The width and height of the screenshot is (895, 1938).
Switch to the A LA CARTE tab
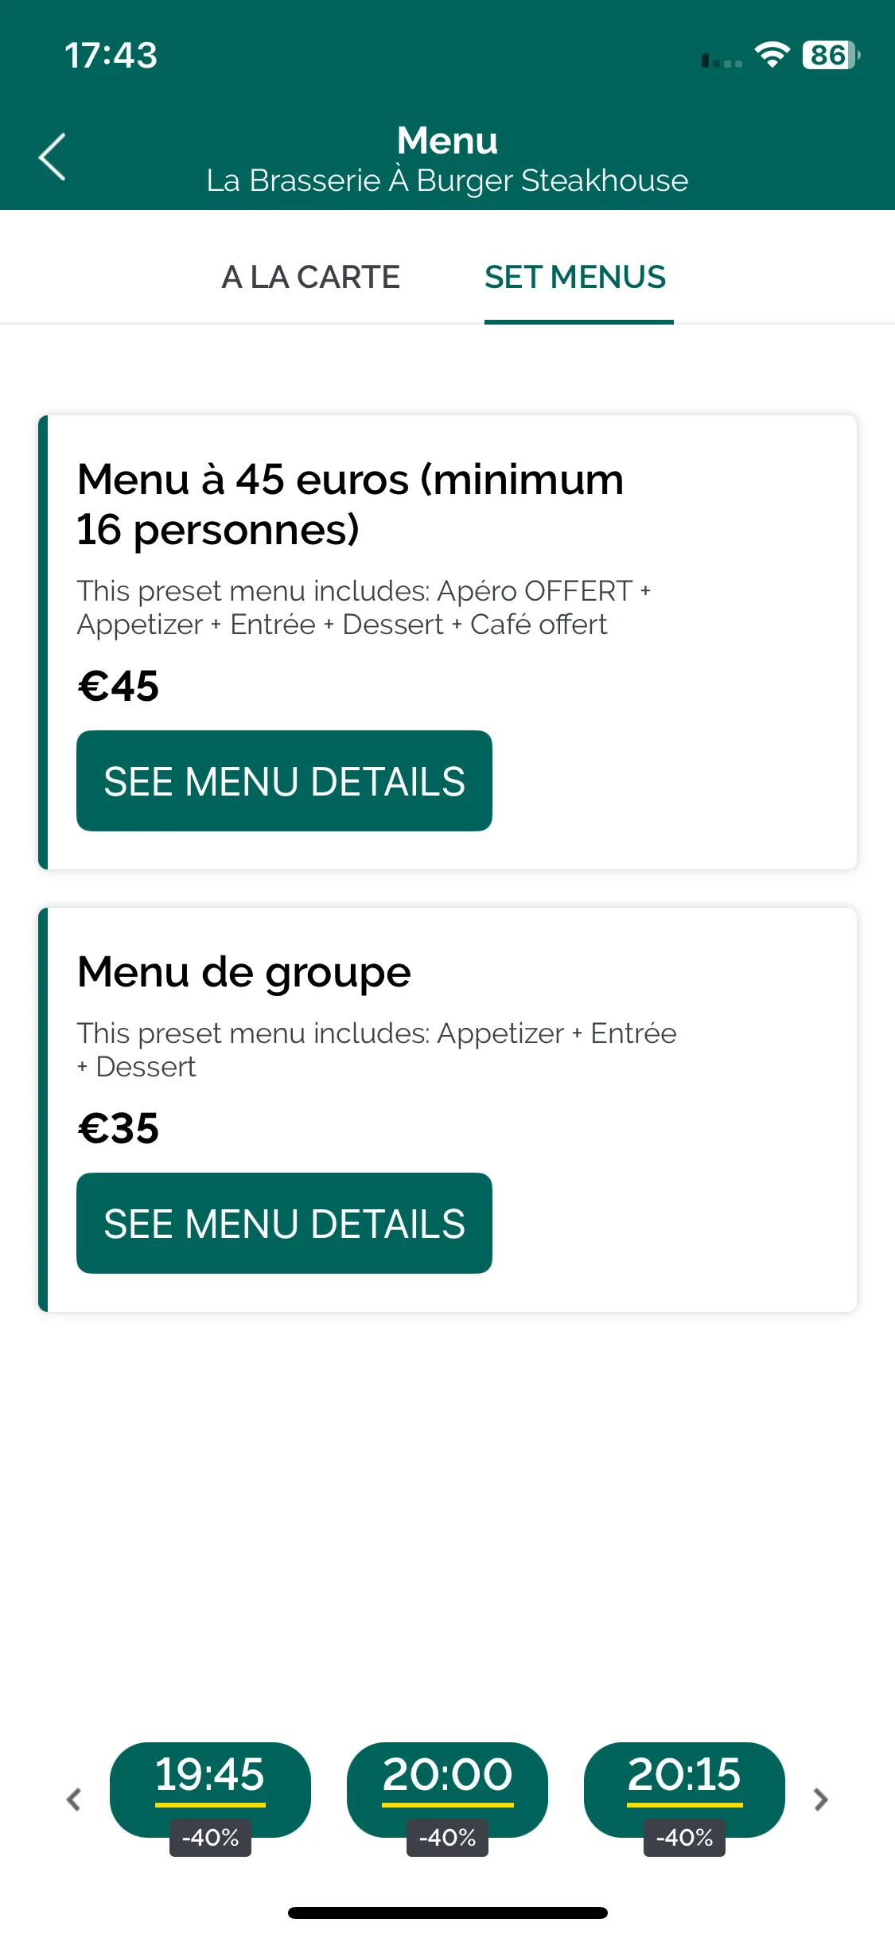(310, 277)
